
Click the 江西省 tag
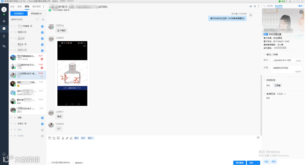[277, 85]
